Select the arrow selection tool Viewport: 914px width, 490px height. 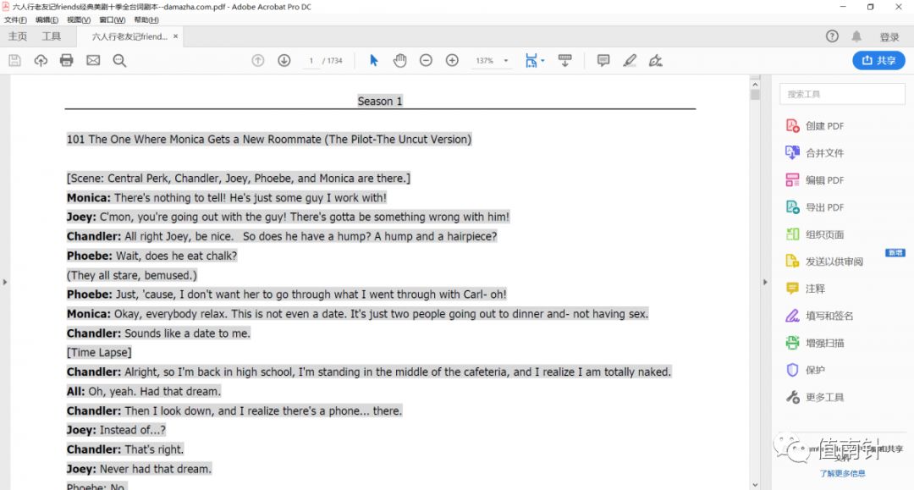pos(374,61)
